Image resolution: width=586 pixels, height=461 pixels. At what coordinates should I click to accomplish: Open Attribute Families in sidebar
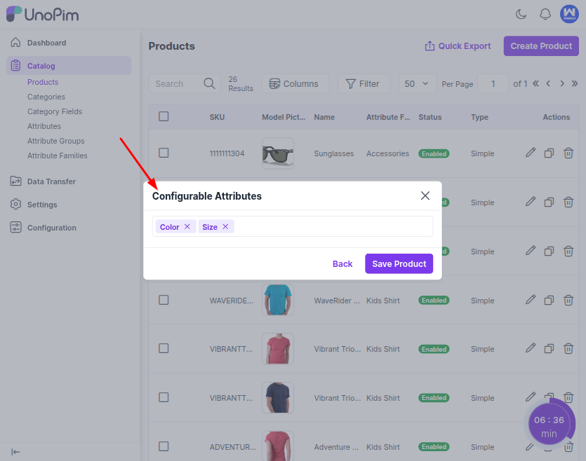pos(57,156)
